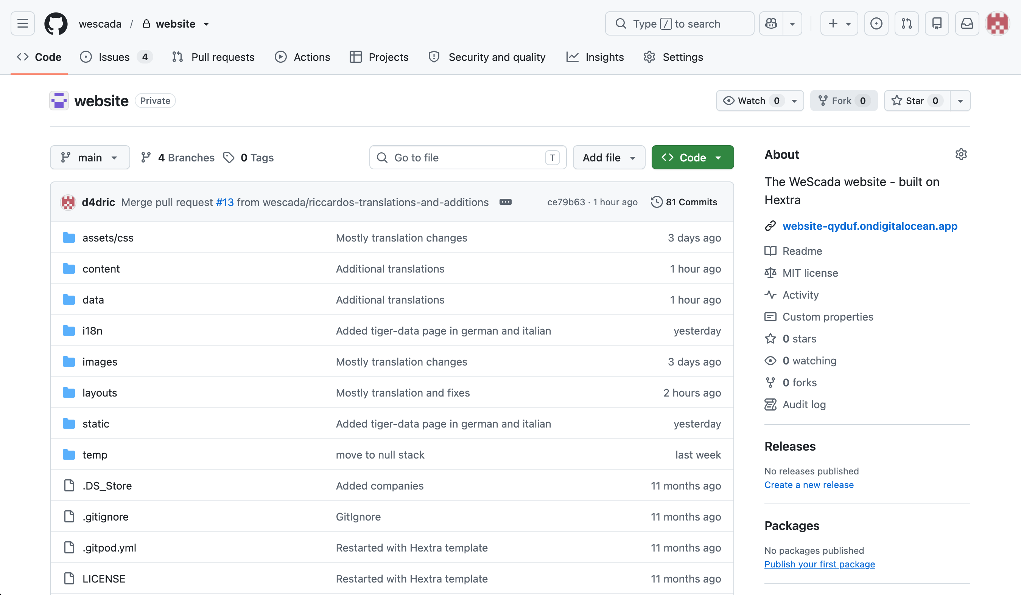Screen dimensions: 1021x595
Task: Open pull request #13 link
Action: pyautogui.click(x=225, y=202)
